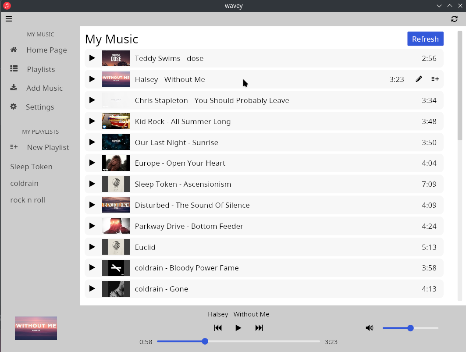This screenshot has height=352, width=466.
Task: Play Europe - Open Your Heart
Action: coord(92,163)
